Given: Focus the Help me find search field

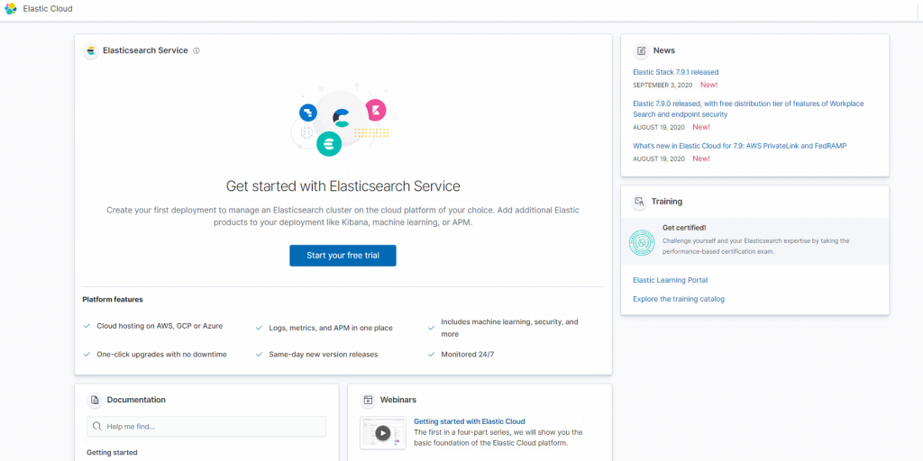Looking at the screenshot, I should click(x=206, y=426).
